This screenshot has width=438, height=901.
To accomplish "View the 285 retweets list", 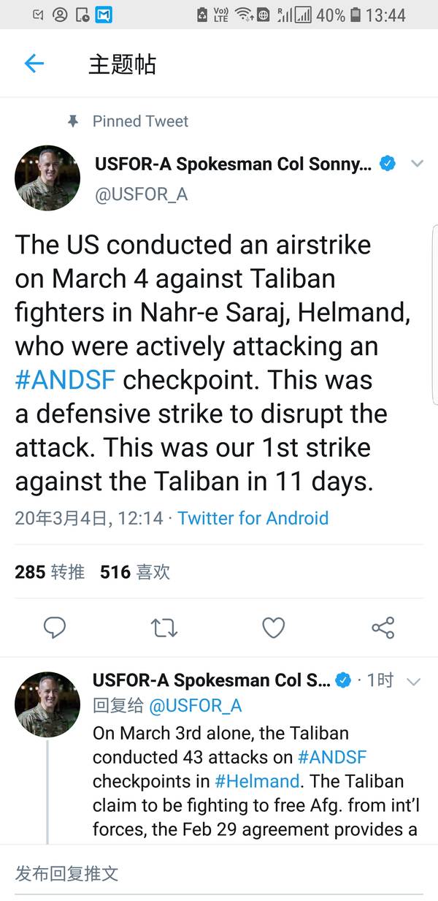I will pos(50,571).
